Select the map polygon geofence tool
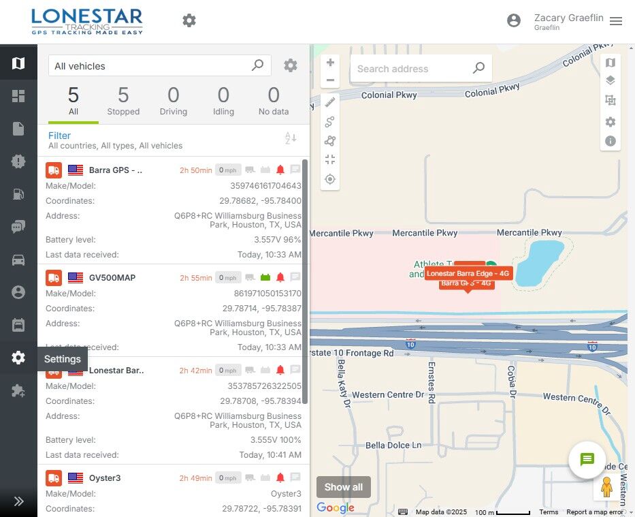Image resolution: width=635 pixels, height=517 pixels. tap(330, 140)
